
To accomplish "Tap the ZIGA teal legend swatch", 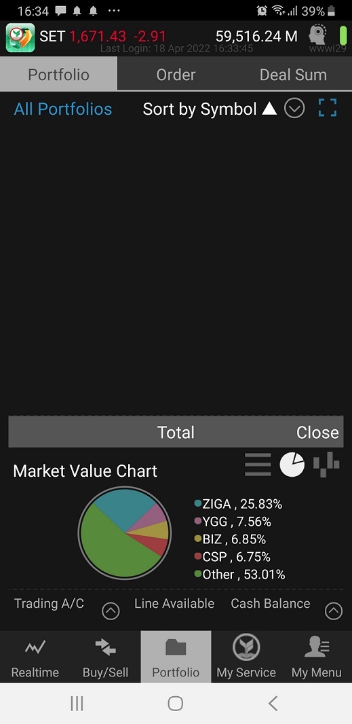I will point(198,504).
